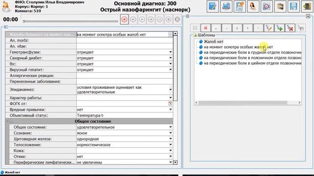314x176 pixels.
Task: Open the edit notes icon in top toolbar
Action: coord(212,6)
